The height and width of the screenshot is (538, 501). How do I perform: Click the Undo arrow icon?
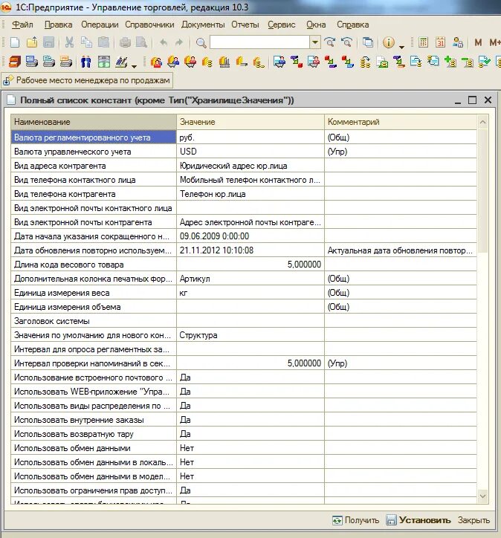tap(163, 42)
